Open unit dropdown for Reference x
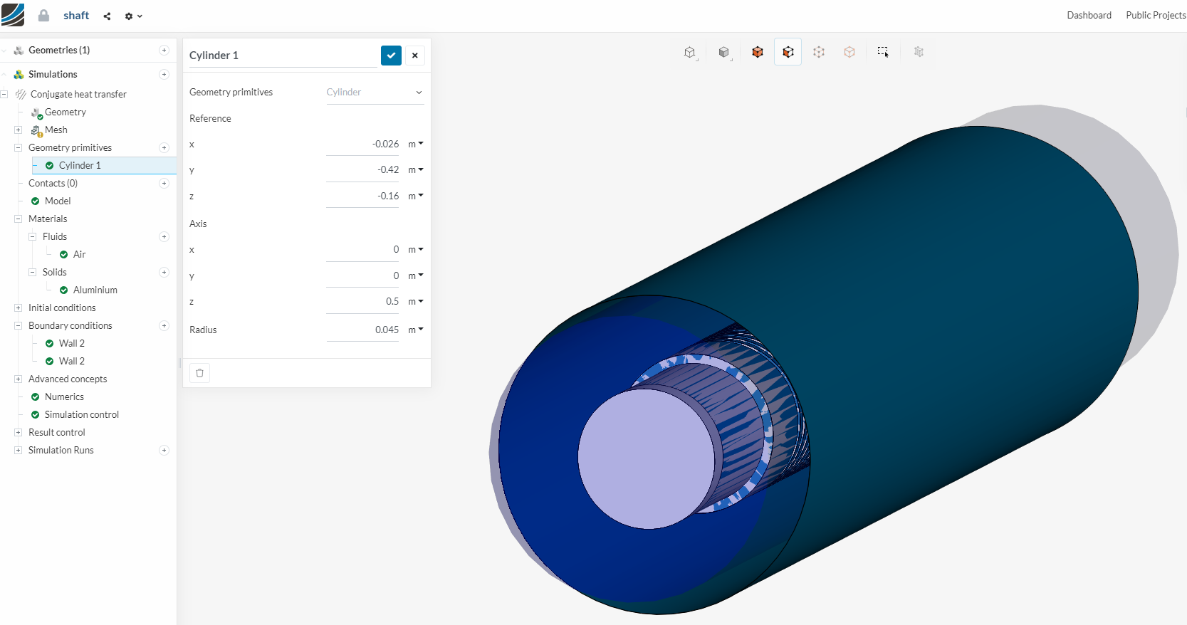This screenshot has height=625, width=1187. (416, 144)
